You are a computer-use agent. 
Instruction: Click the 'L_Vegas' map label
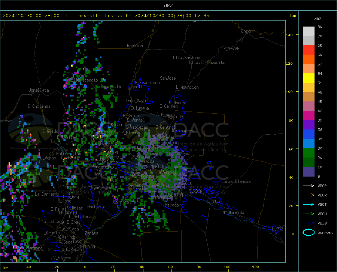pyautogui.click(x=48, y=158)
